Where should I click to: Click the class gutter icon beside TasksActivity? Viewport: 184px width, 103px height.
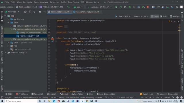(x=52, y=38)
